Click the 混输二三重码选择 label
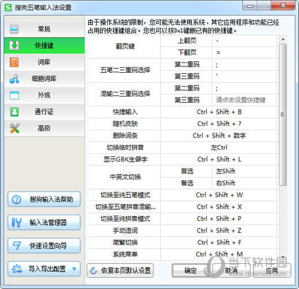This screenshot has width=299, height=289. (x=125, y=94)
